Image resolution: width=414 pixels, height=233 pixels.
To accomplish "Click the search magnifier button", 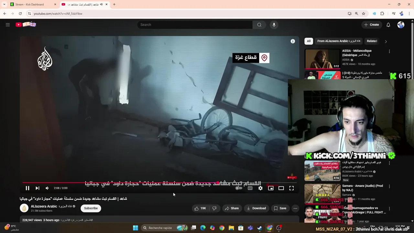I will point(259,25).
